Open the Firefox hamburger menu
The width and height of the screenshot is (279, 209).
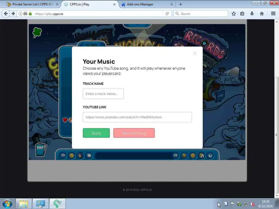273,14
